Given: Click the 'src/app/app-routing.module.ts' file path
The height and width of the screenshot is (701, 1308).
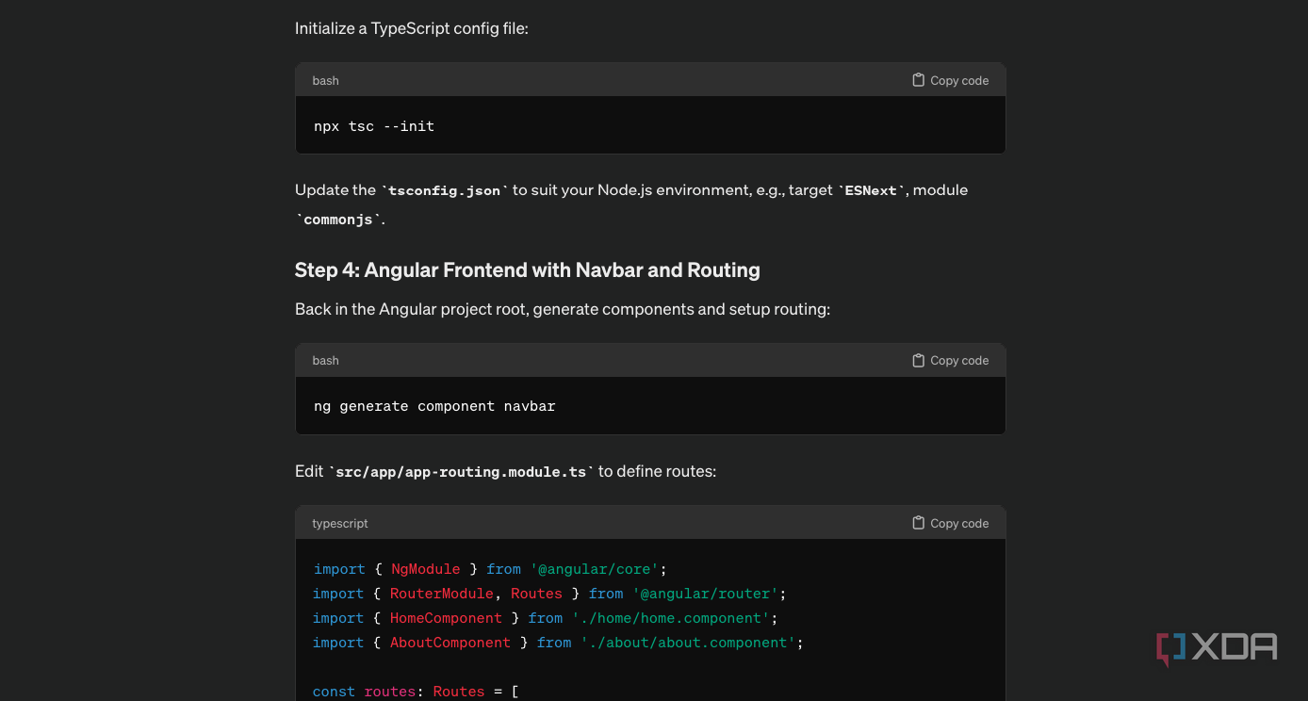Looking at the screenshot, I should click(x=461, y=471).
